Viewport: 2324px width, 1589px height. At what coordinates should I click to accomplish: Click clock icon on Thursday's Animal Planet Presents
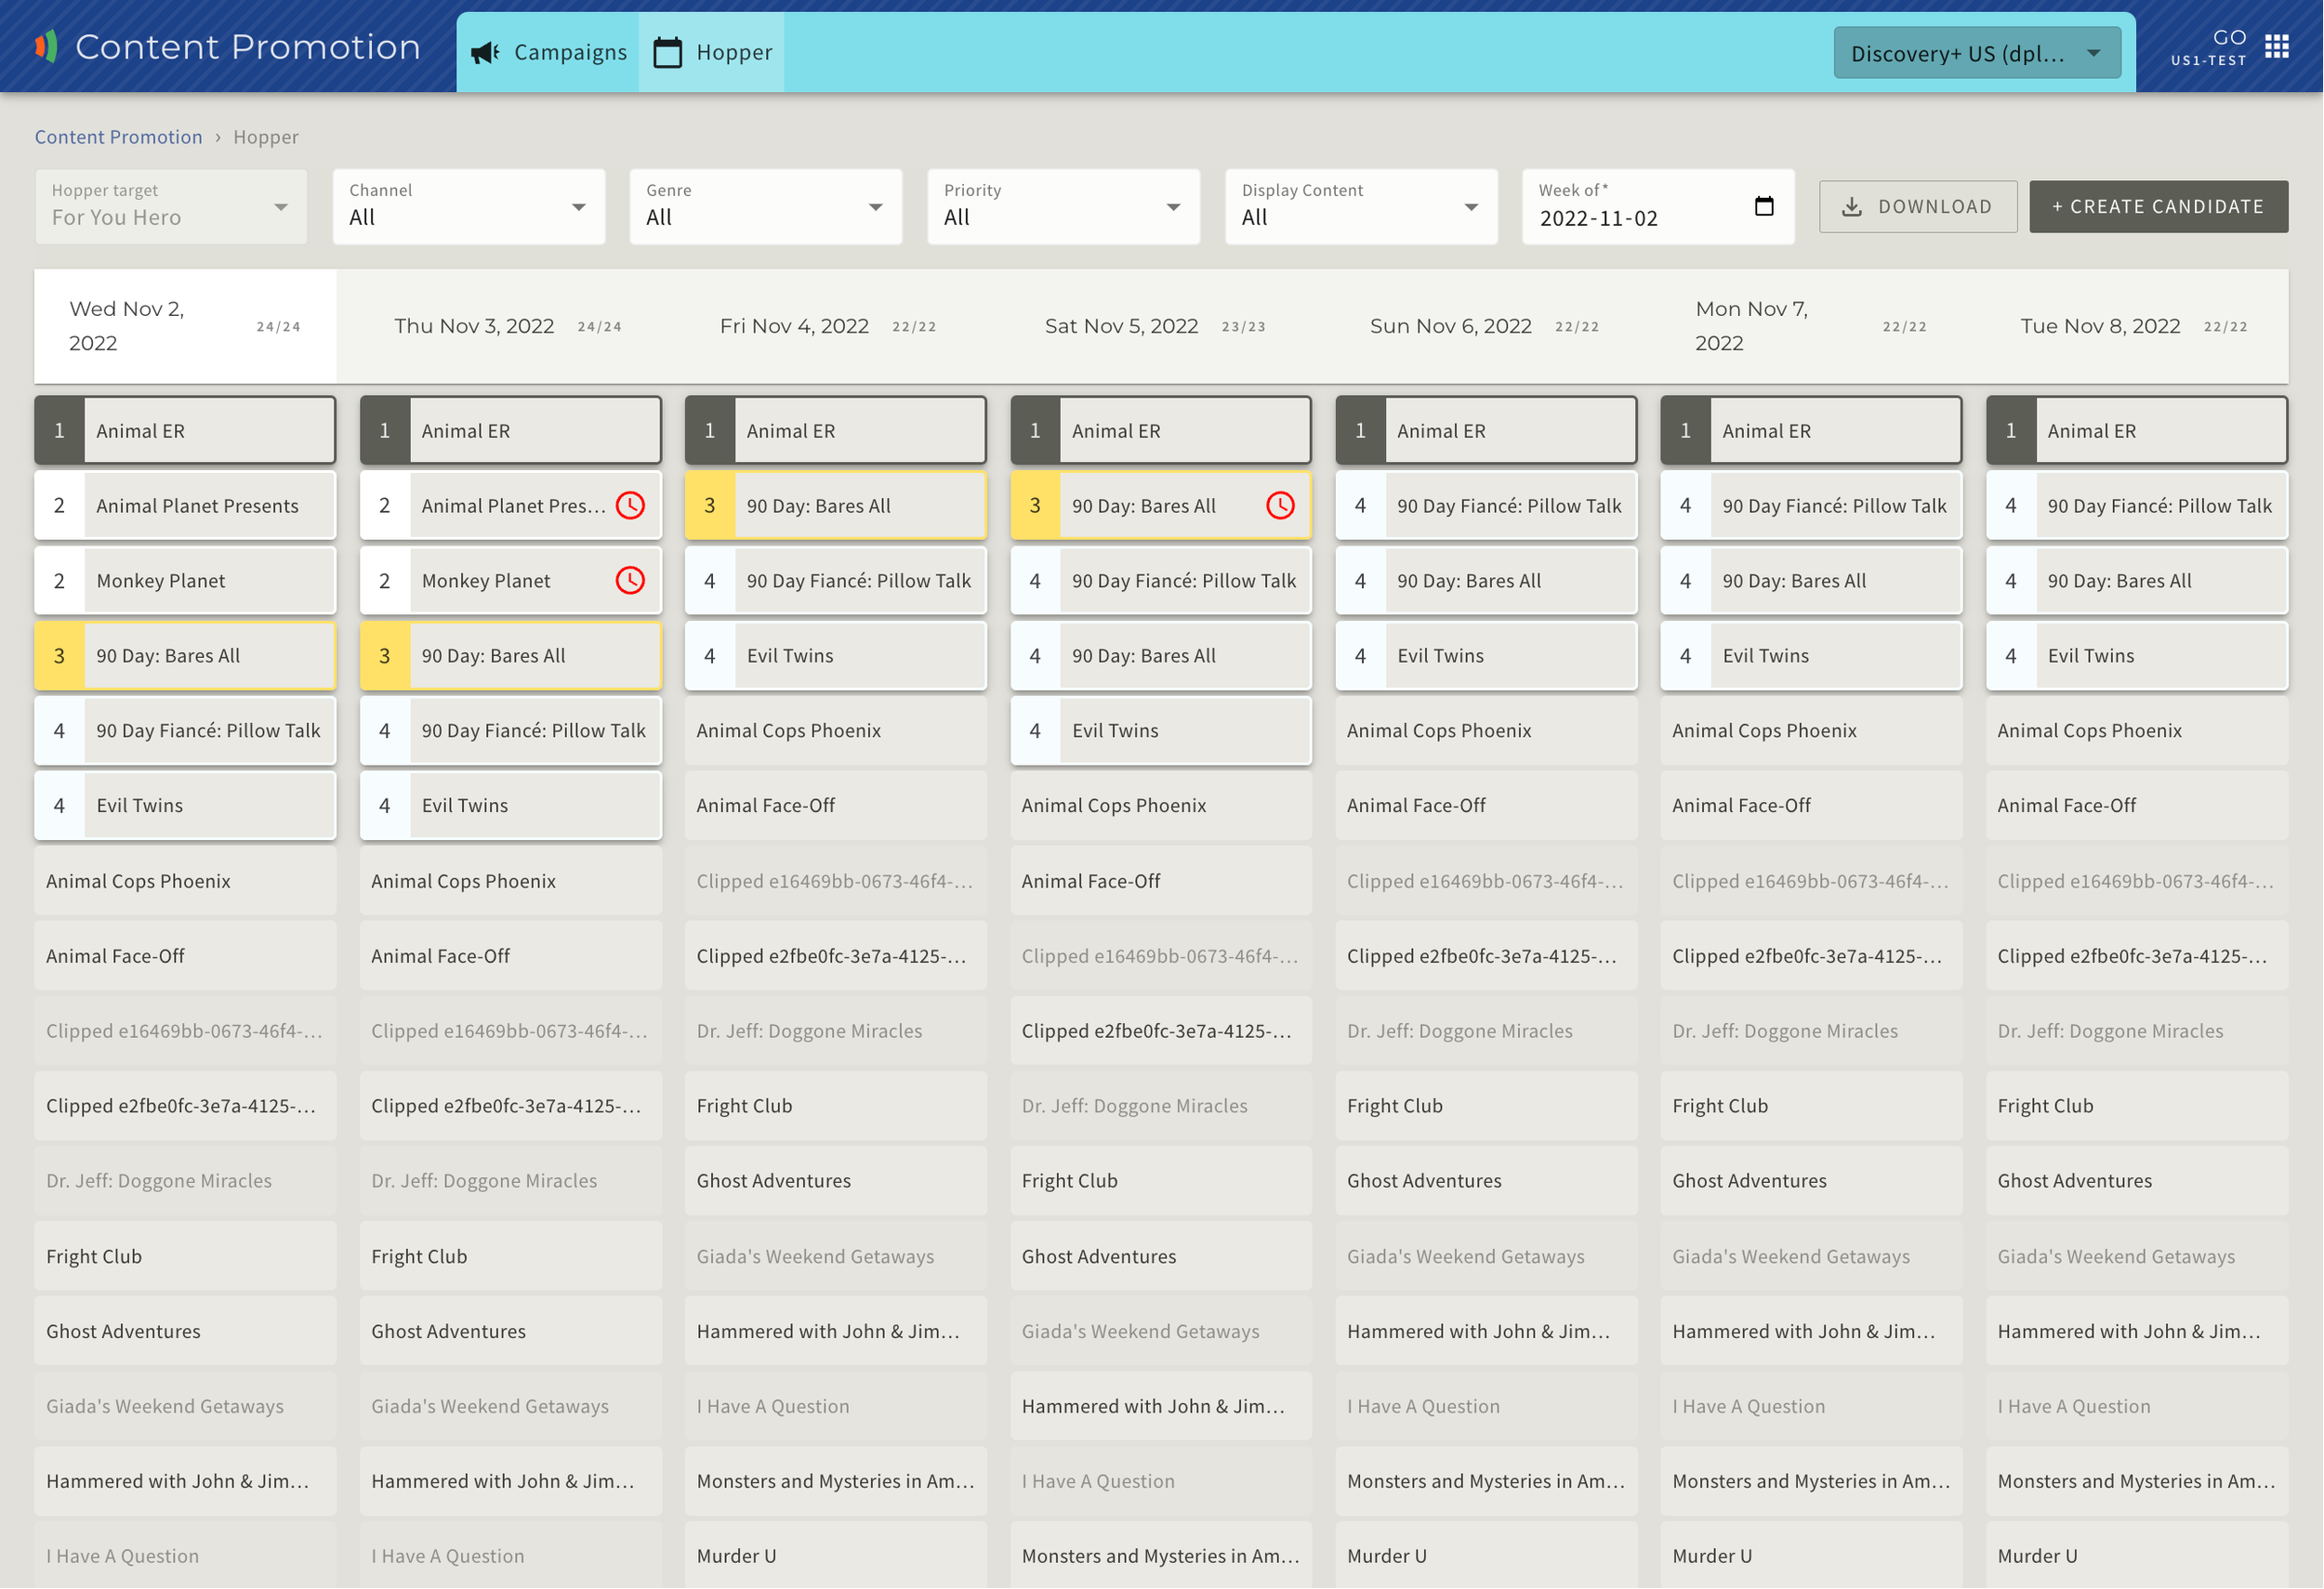click(x=630, y=506)
